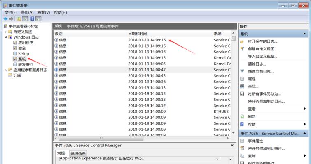The width and height of the screenshot is (311, 164).
Task: Close the event 7036 preview pane
Action: (x=232, y=146)
